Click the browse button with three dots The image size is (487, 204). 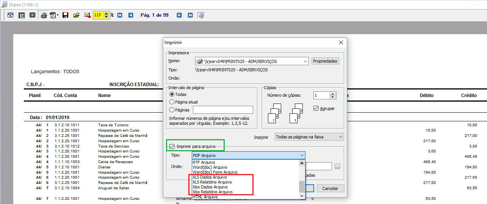click(x=337, y=166)
